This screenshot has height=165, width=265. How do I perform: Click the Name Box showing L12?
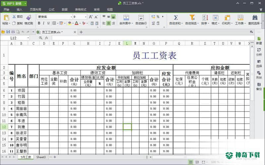pos(15,38)
